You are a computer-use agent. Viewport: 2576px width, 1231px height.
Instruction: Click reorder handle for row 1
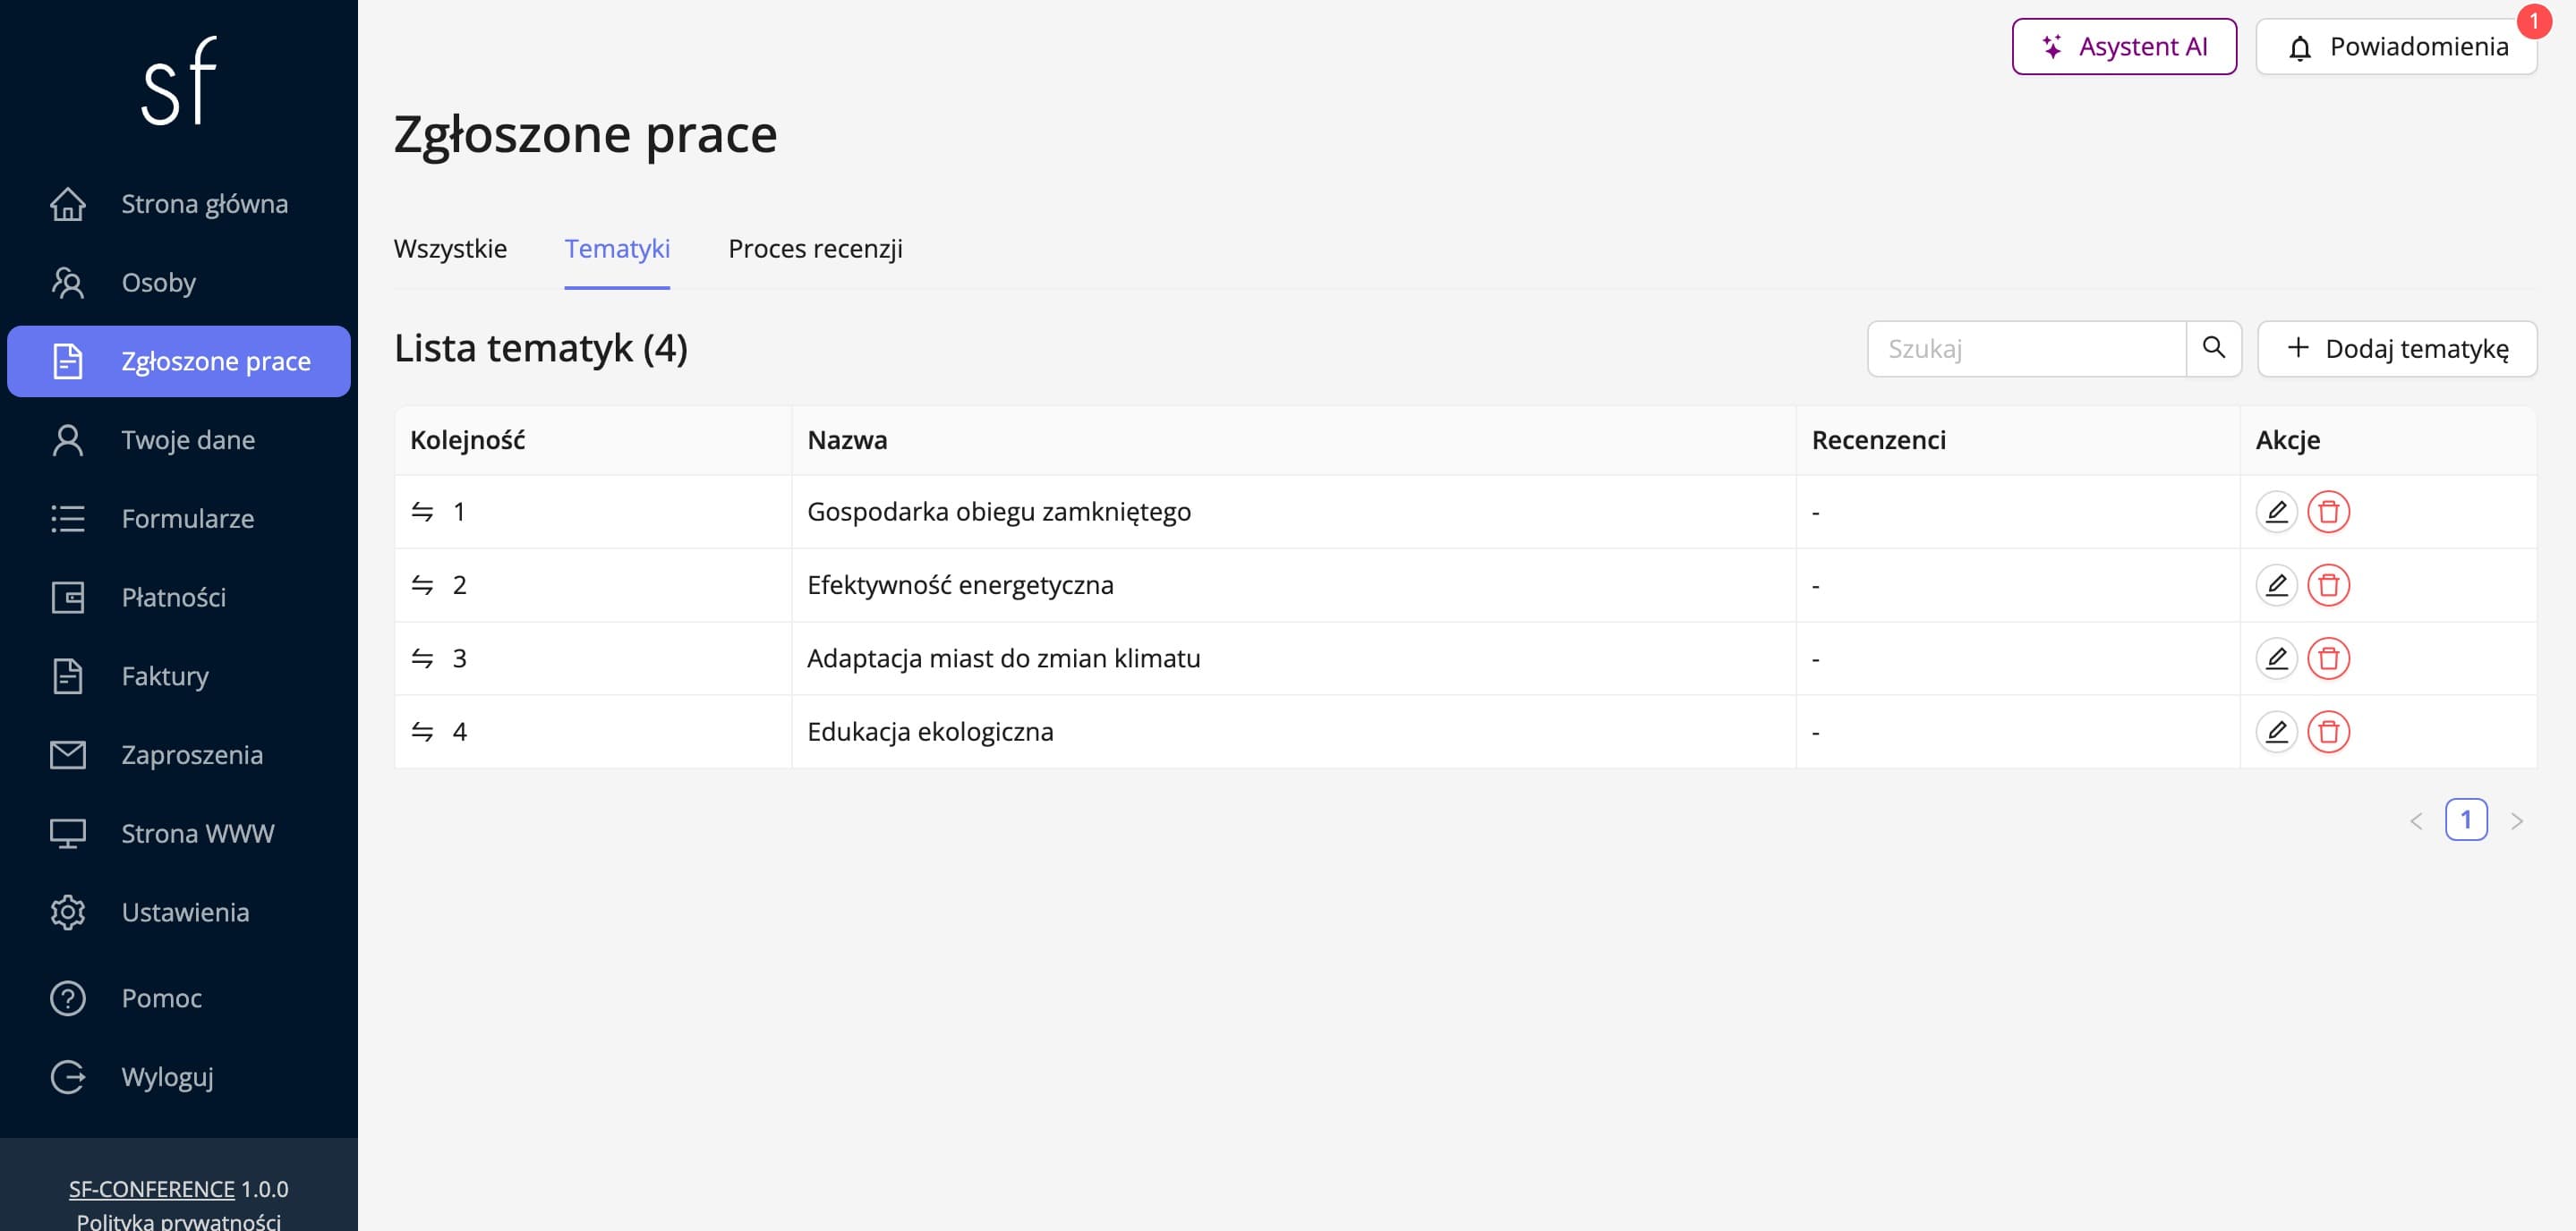(x=422, y=512)
